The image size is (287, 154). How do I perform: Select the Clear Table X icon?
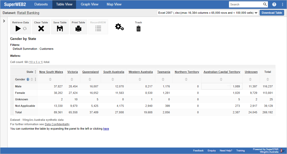click(x=41, y=29)
